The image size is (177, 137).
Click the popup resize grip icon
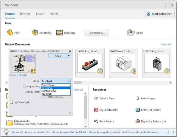(x=70, y=113)
